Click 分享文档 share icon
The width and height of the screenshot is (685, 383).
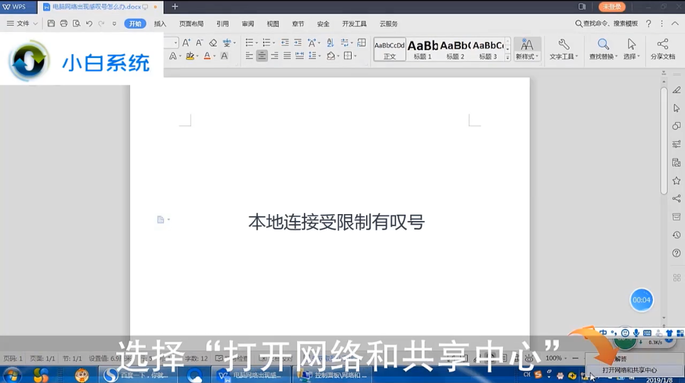click(663, 49)
